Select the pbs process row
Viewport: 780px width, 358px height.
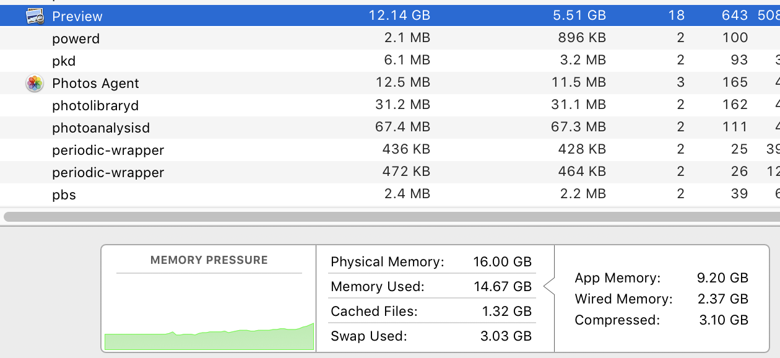coord(390,194)
